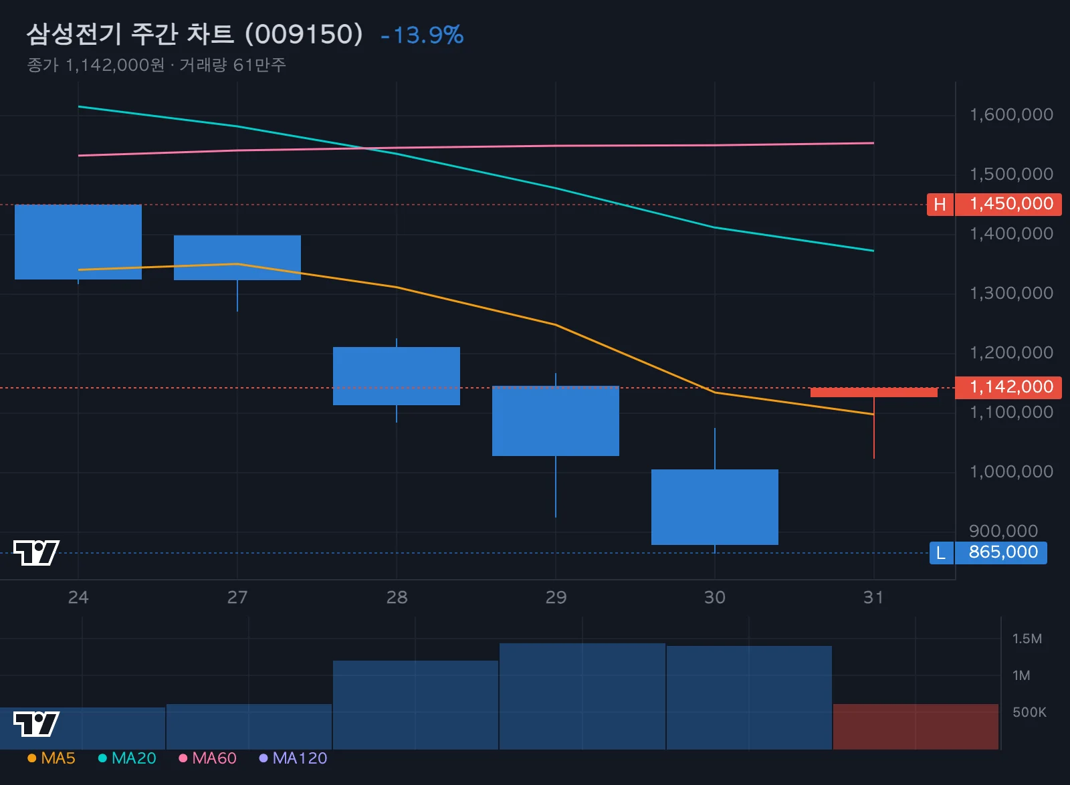Click the blue L low marker badge
The image size is (1070, 785).
941,553
